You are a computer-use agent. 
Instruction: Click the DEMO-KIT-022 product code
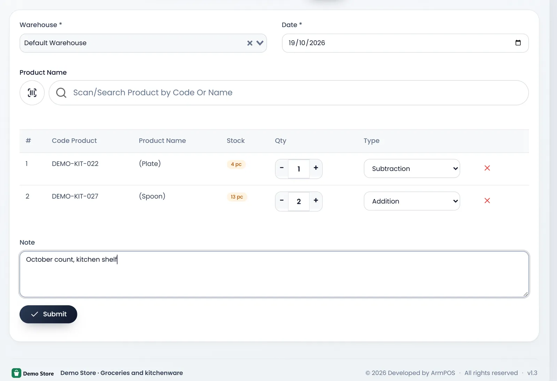tap(75, 164)
